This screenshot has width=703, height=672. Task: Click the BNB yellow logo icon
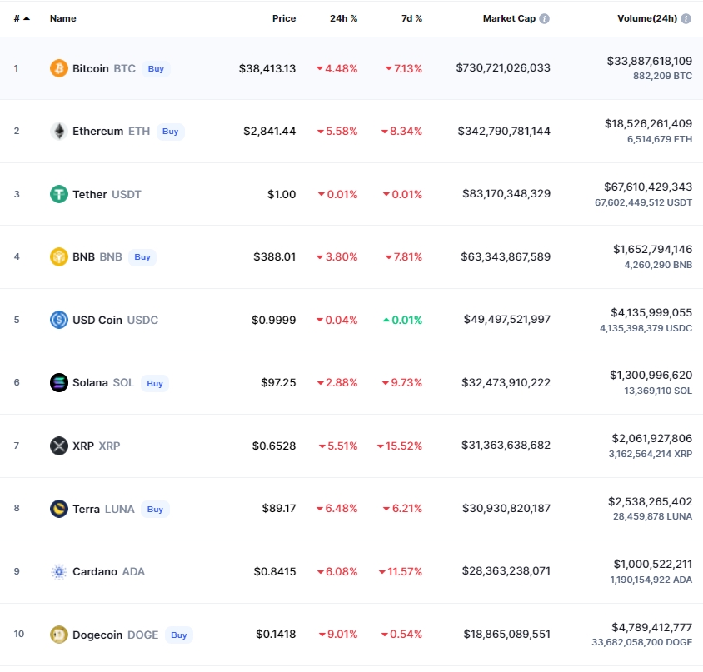(x=58, y=256)
